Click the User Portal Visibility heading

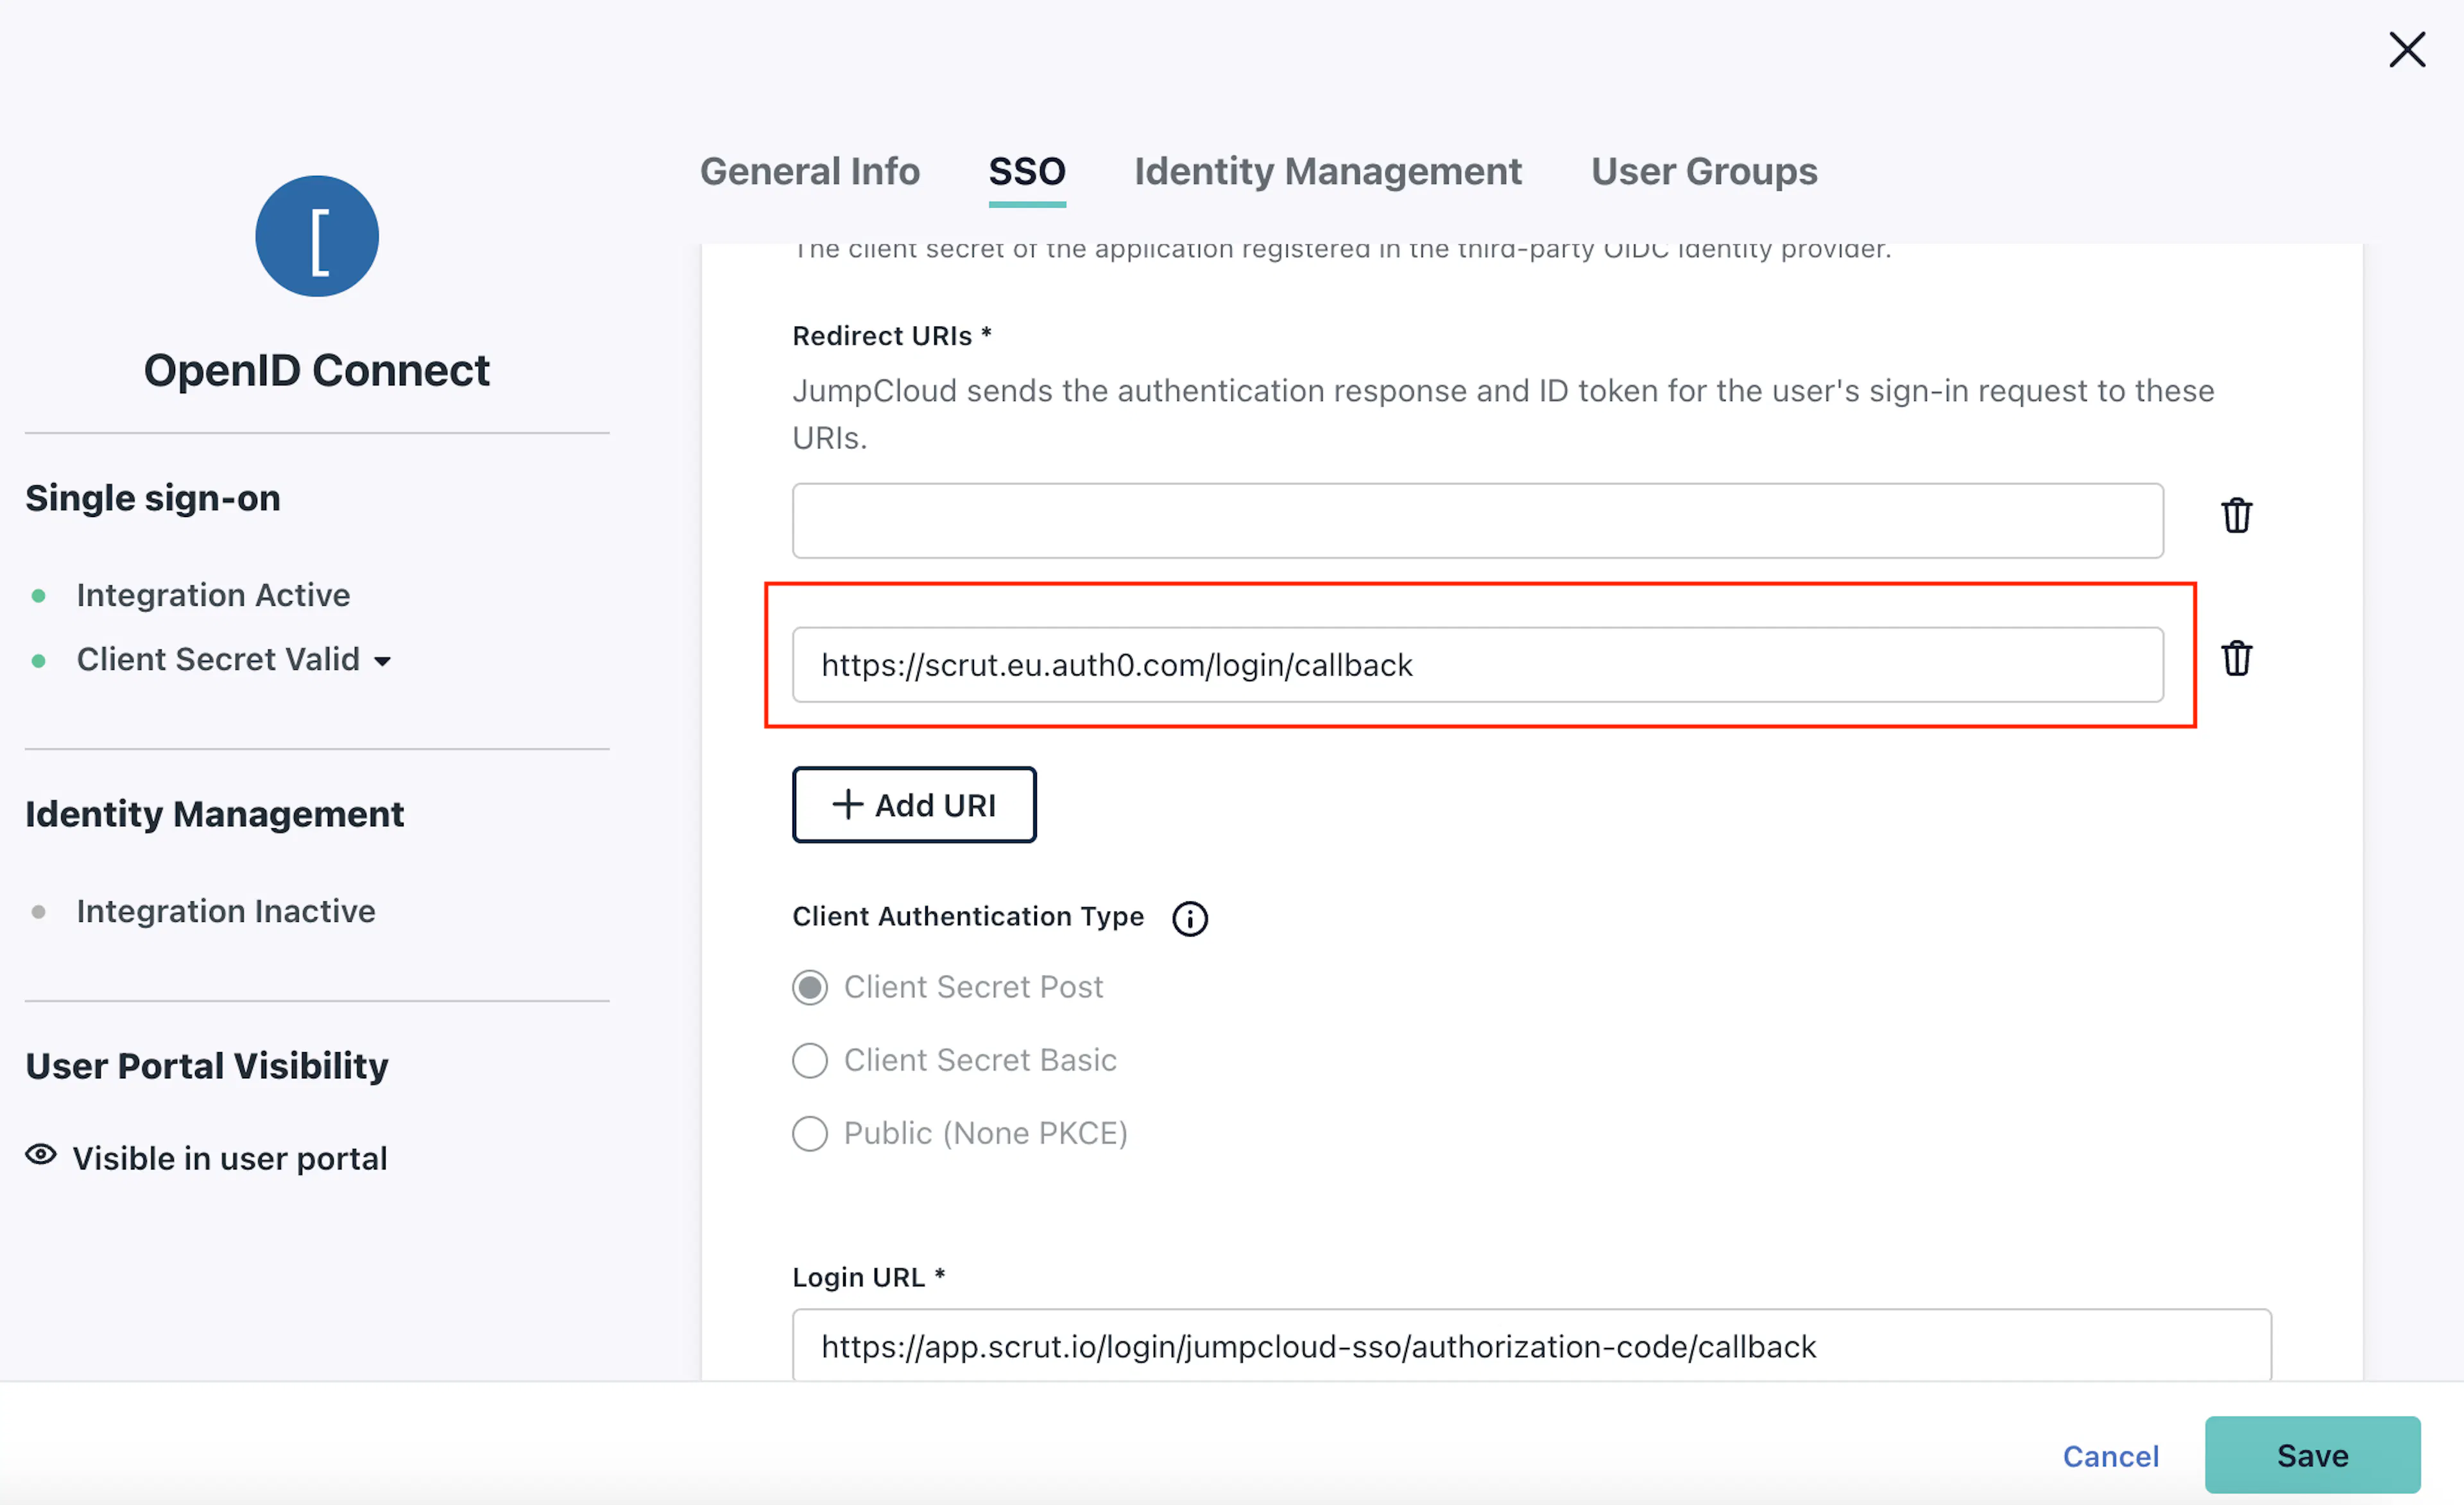pos(207,1066)
